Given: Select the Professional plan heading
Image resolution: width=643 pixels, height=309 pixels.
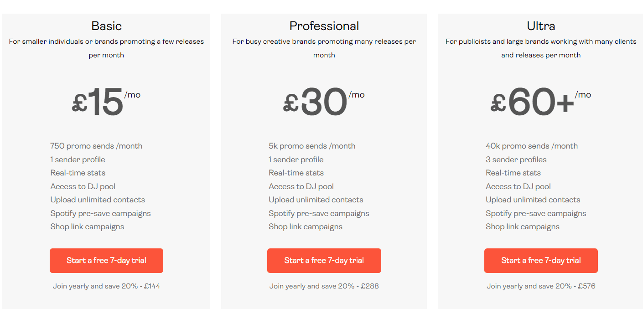Looking at the screenshot, I should 324,26.
